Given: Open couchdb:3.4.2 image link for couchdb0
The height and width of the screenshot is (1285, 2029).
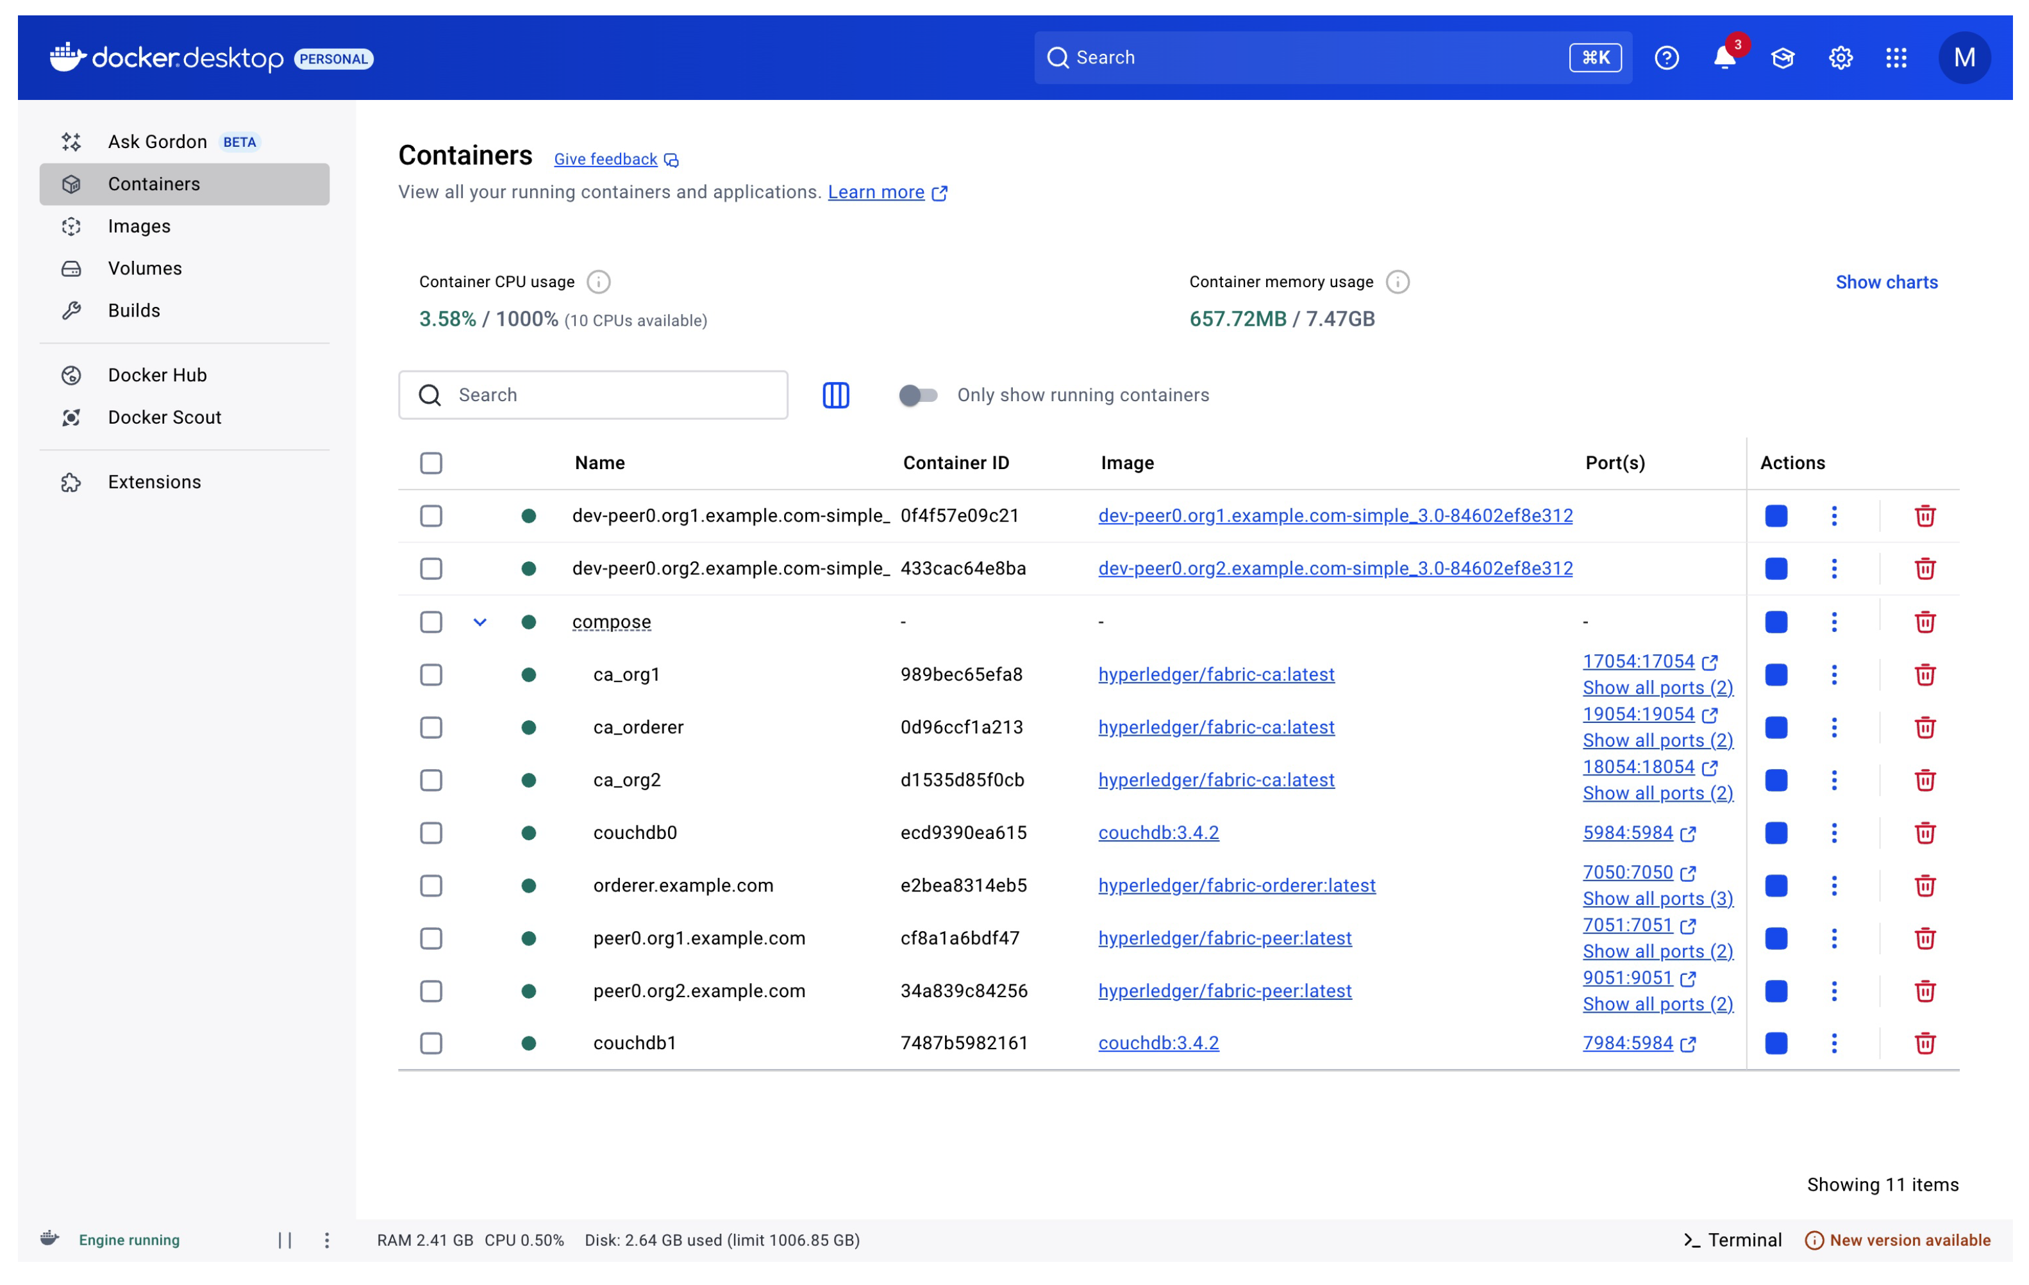Looking at the screenshot, I should [1158, 833].
